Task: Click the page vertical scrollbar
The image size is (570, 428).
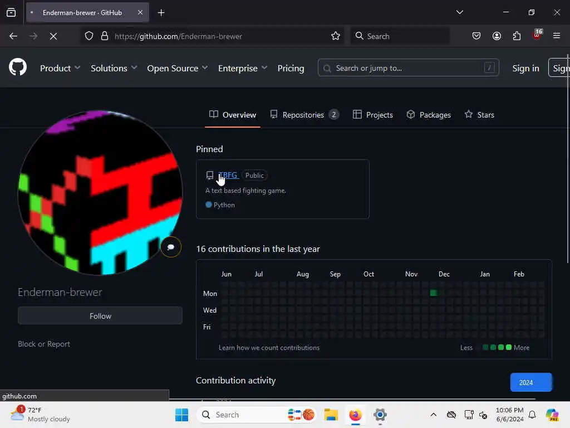Action: (567, 158)
